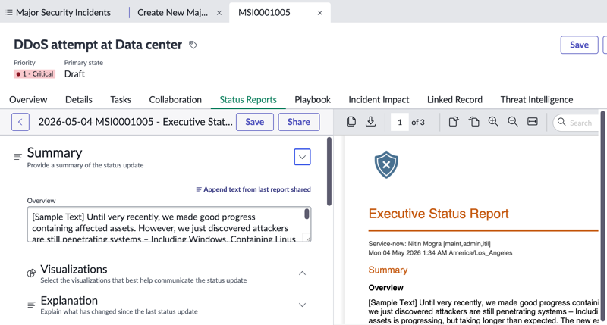Open the Incident Impact tab
Image resolution: width=607 pixels, height=325 pixels.
[379, 100]
